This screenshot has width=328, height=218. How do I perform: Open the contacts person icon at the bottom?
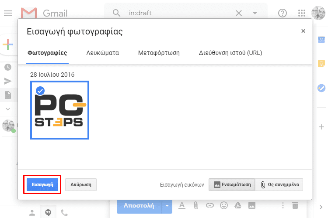point(32,213)
